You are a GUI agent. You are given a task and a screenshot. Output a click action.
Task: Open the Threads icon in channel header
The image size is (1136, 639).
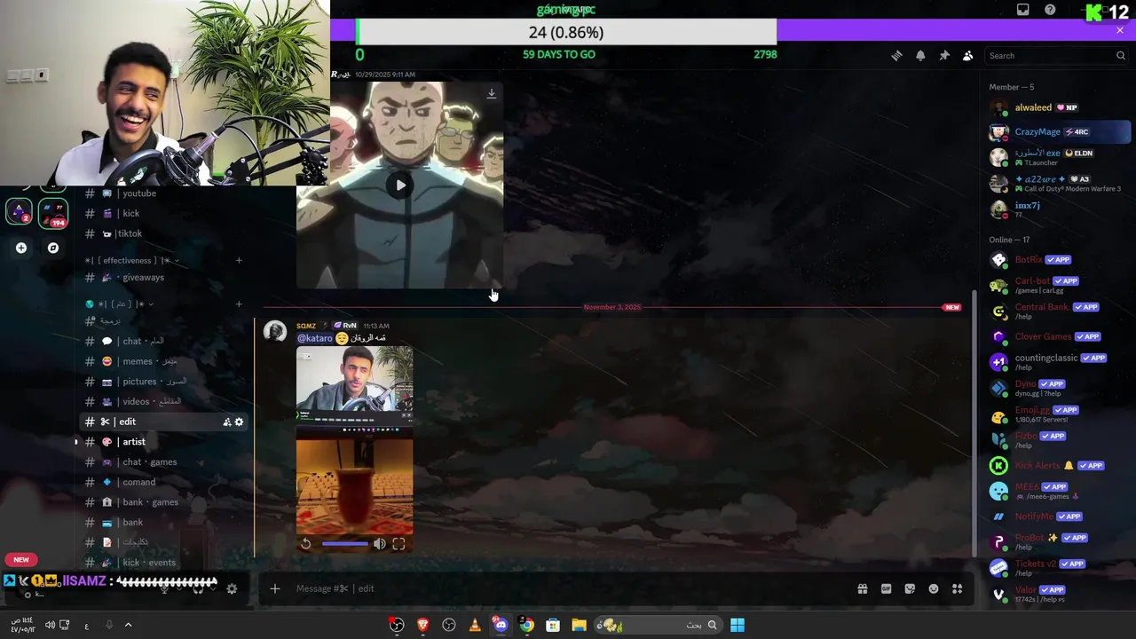896,55
